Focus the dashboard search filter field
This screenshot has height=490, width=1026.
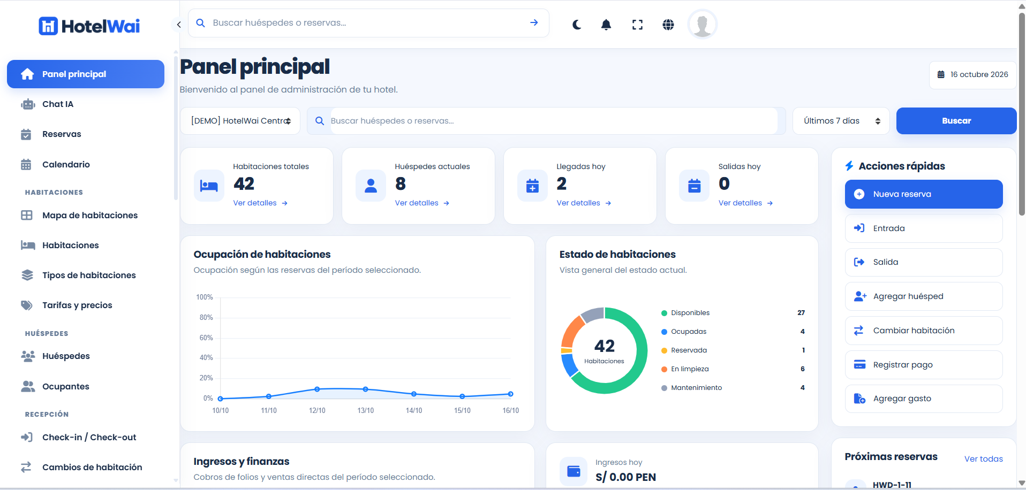tap(553, 121)
